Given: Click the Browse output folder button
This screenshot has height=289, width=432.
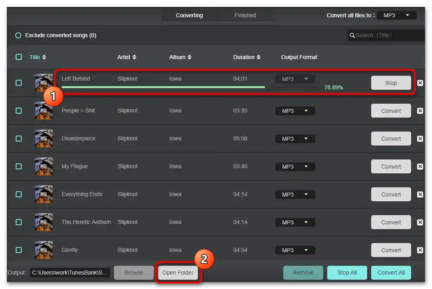Looking at the screenshot, I should tap(134, 273).
